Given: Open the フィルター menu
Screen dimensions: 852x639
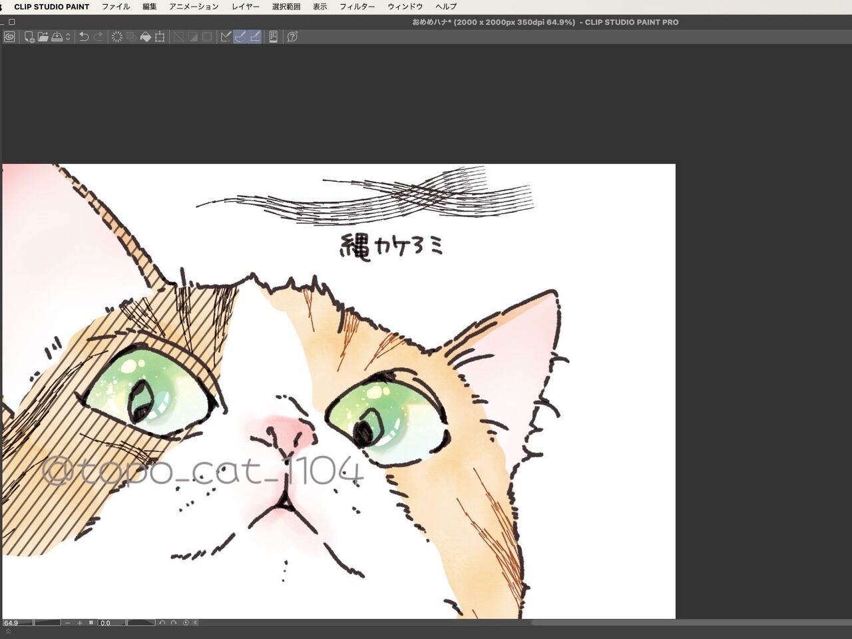Looking at the screenshot, I should tap(357, 7).
